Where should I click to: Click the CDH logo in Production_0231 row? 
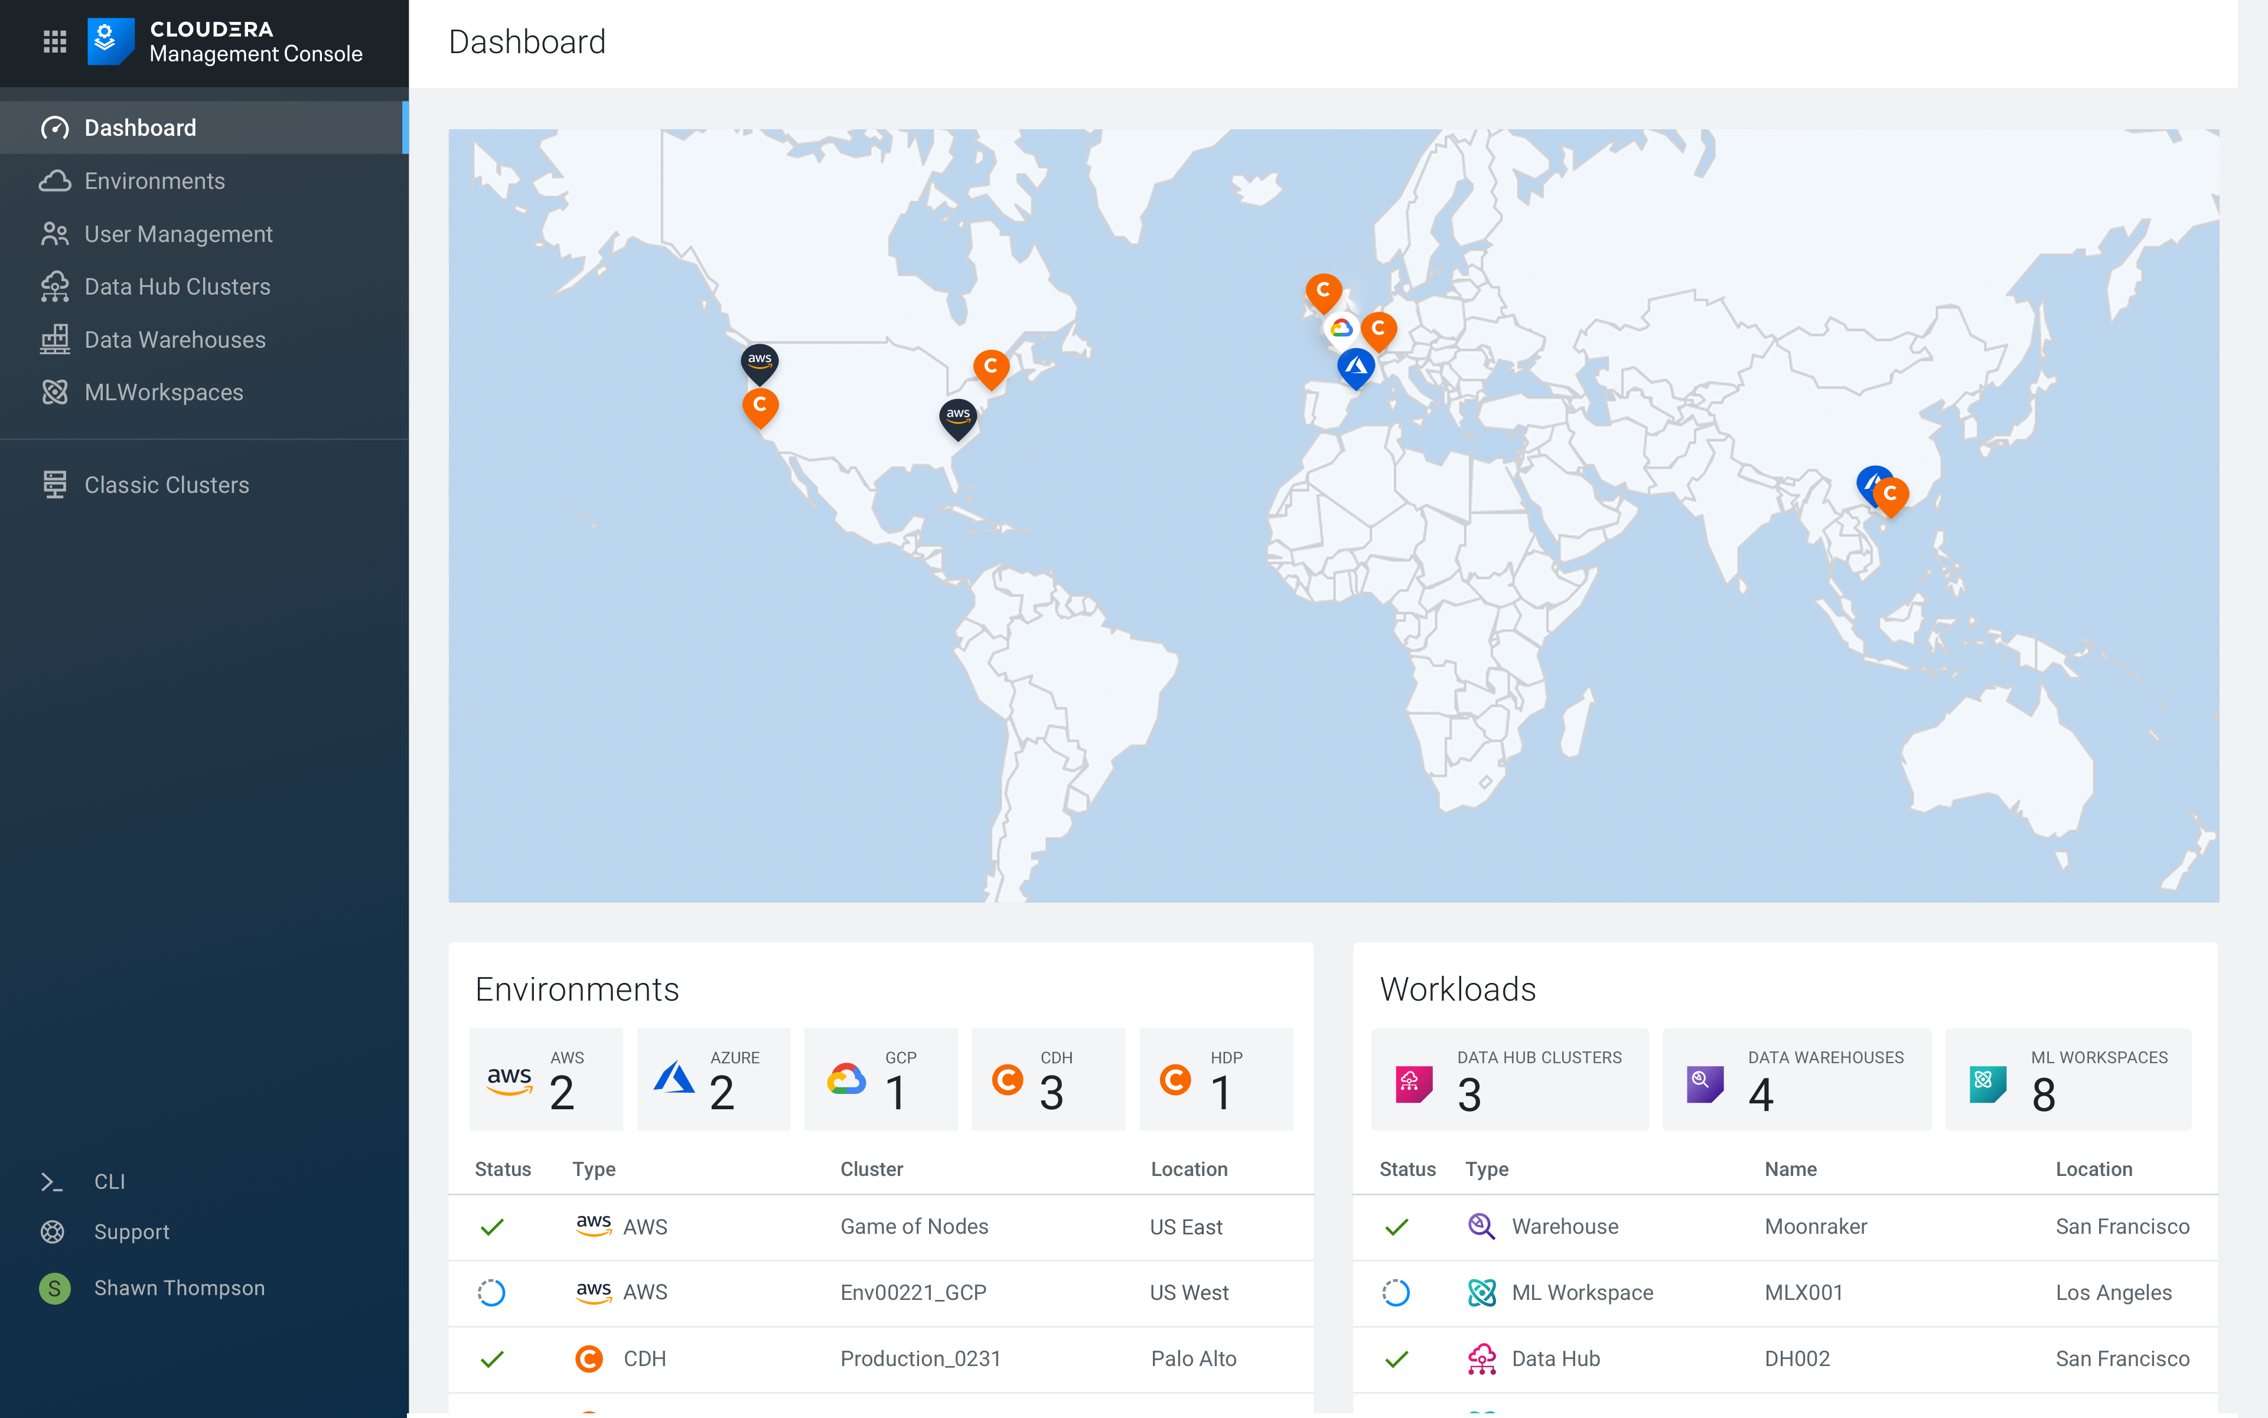pos(588,1358)
